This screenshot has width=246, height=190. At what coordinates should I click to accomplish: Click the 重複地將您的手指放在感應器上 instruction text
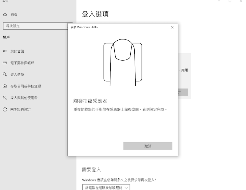point(120,109)
